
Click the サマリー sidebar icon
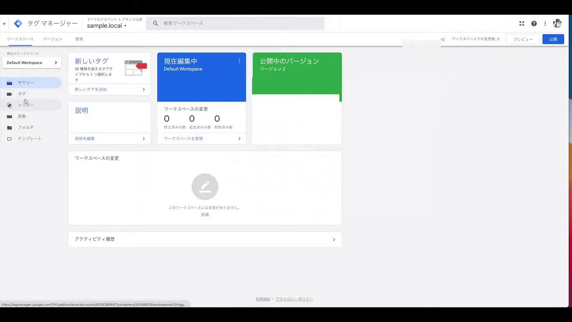pos(9,83)
